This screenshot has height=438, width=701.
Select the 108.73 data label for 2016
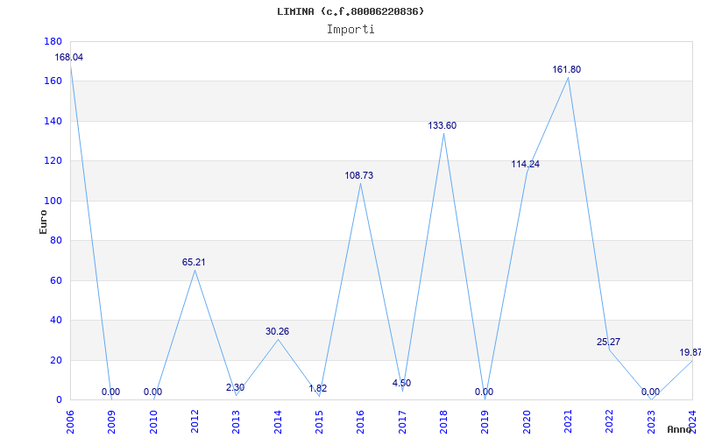(x=358, y=176)
